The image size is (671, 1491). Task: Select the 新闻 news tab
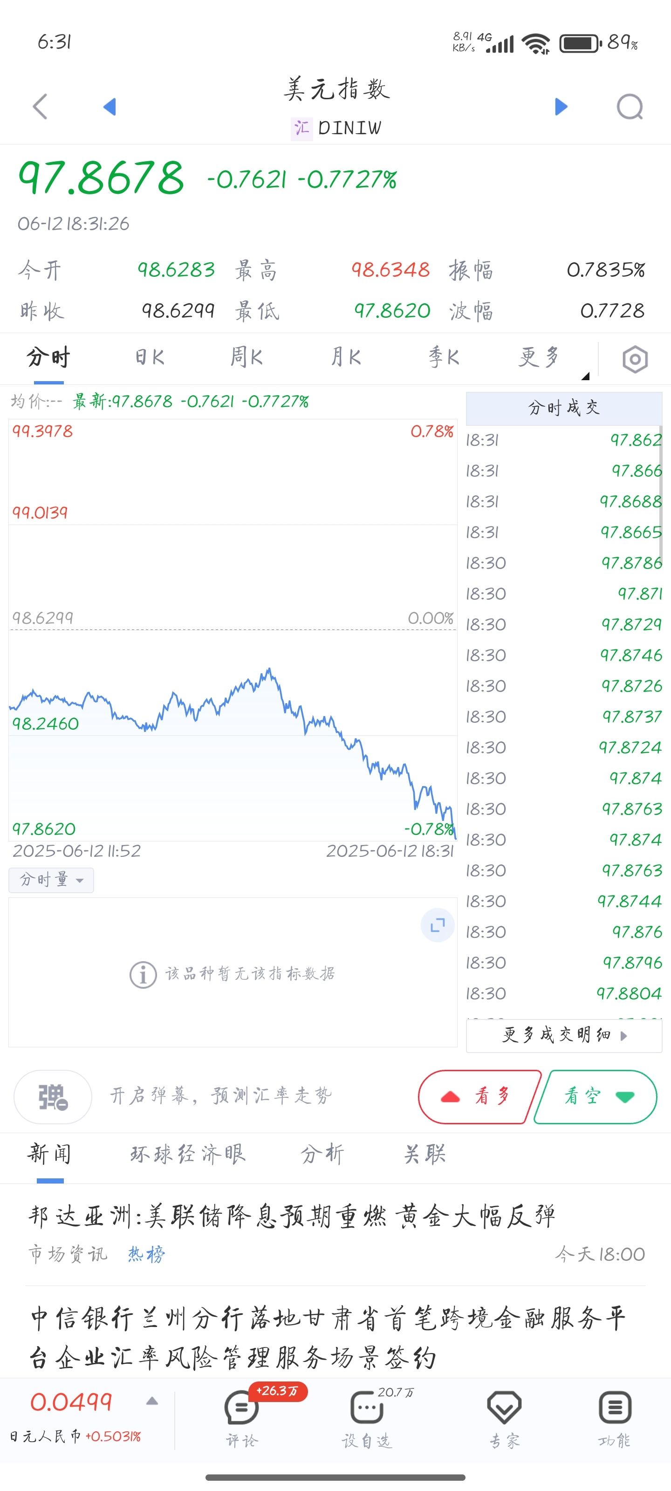tap(50, 1155)
